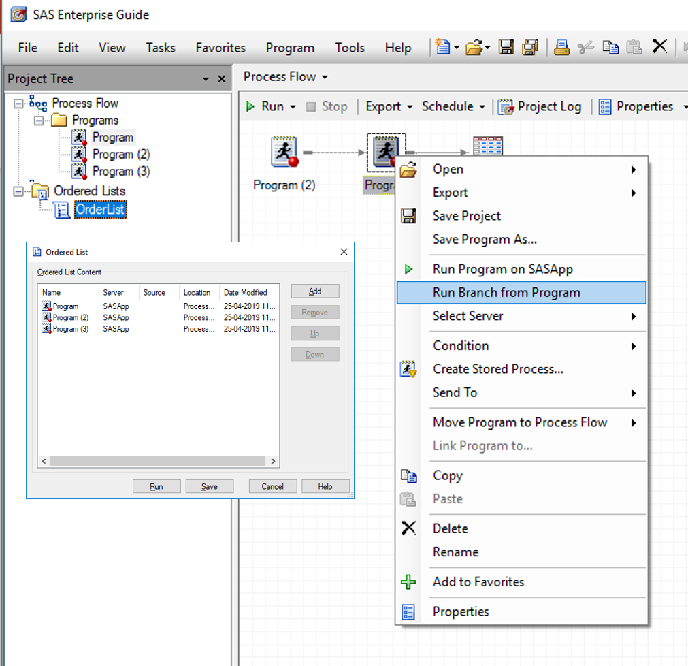Choose Create Stored Process in context menu
The width and height of the screenshot is (688, 666).
[521, 369]
